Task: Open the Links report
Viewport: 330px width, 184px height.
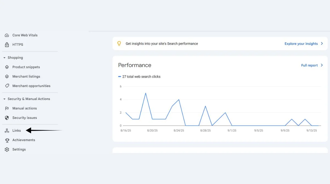Action: tap(16, 130)
